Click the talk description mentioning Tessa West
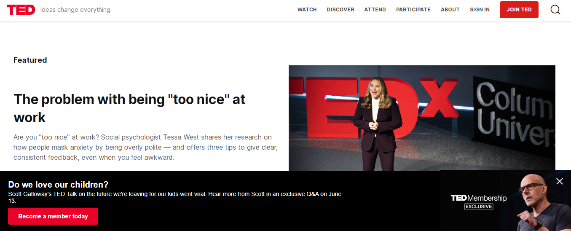571x231 pixels. 145,148
